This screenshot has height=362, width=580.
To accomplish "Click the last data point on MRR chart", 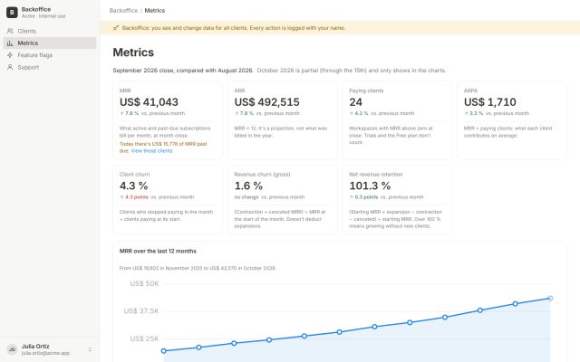I will click(550, 298).
